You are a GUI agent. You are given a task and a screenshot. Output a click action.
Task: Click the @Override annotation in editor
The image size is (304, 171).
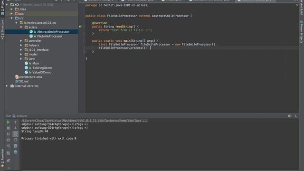[x=99, y=23]
